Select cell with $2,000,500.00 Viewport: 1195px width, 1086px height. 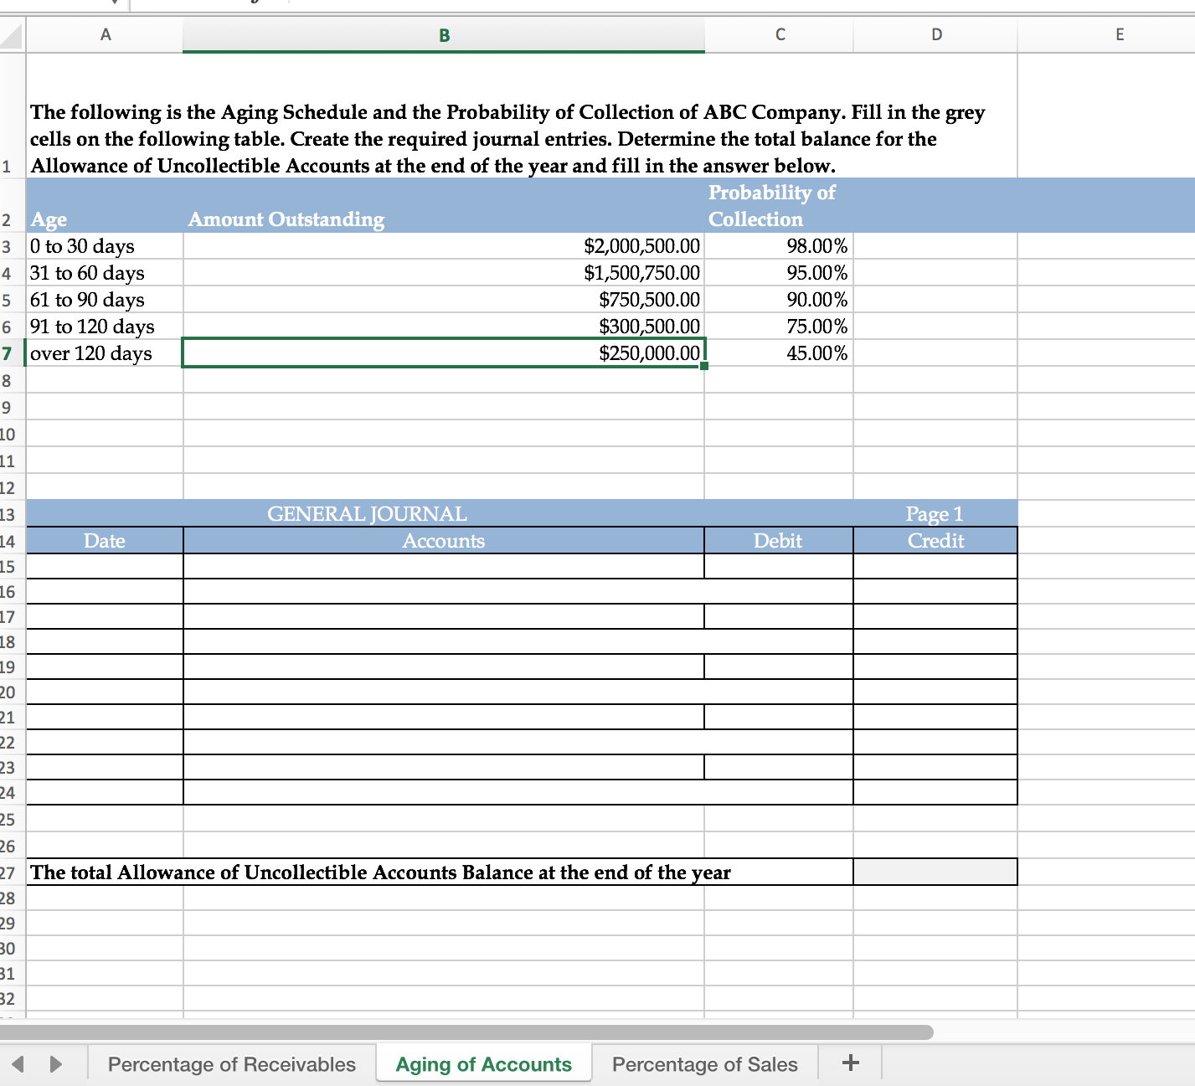tap(444, 246)
